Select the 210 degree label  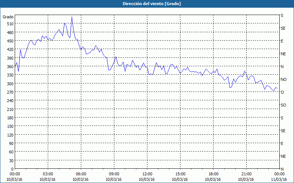click(x=11, y=109)
